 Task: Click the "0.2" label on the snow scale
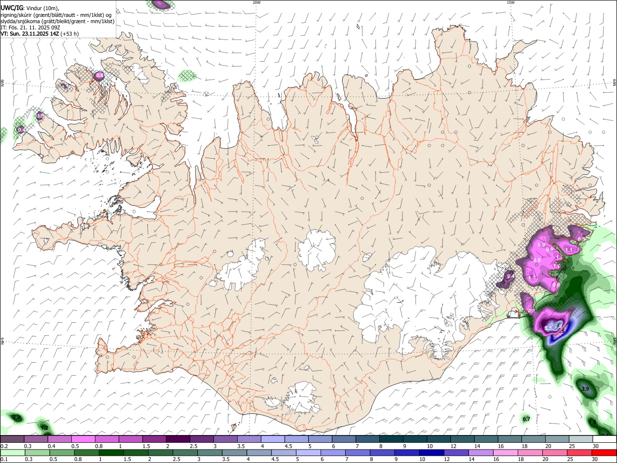pos(4,446)
